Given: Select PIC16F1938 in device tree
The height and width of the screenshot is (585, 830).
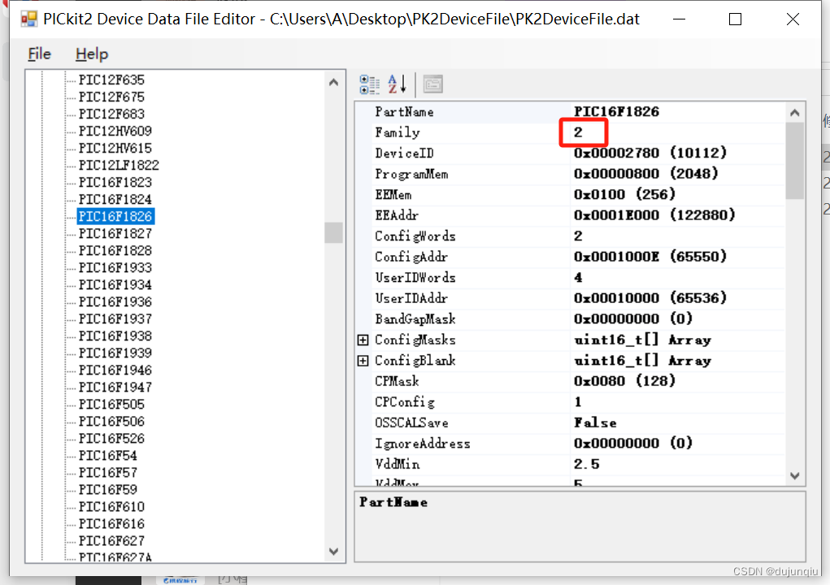Looking at the screenshot, I should coord(115,336).
